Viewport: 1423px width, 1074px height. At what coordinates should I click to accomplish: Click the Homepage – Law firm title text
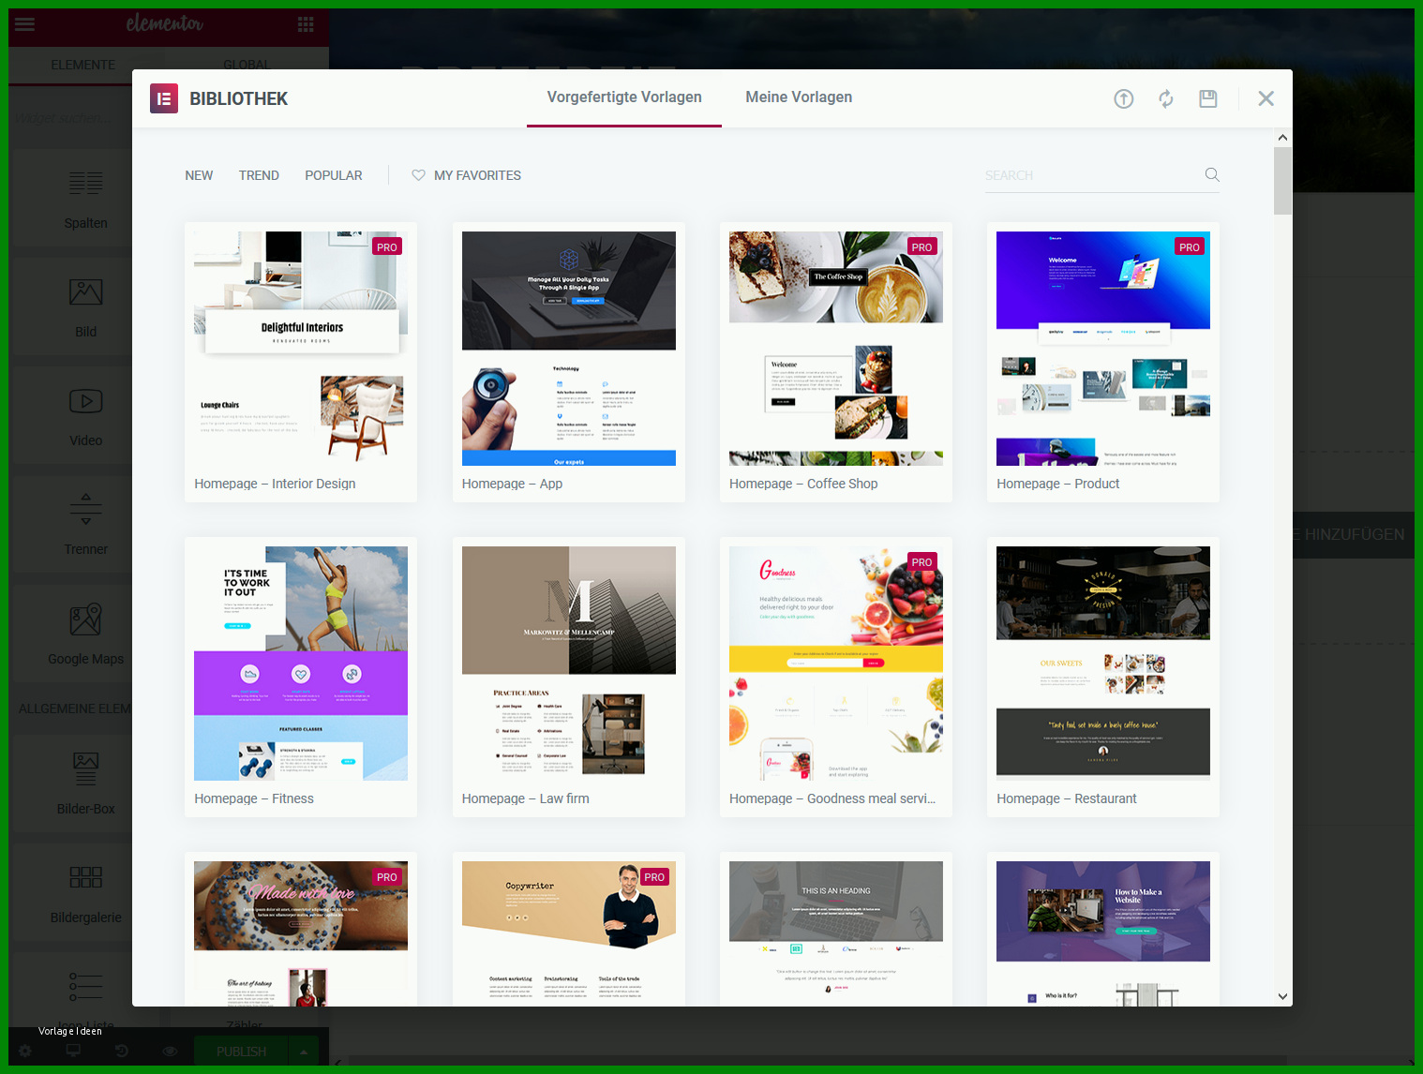click(526, 798)
